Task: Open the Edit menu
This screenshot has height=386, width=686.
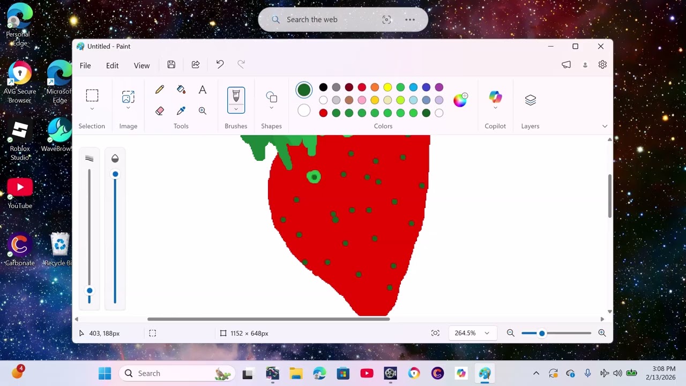Action: (x=112, y=65)
